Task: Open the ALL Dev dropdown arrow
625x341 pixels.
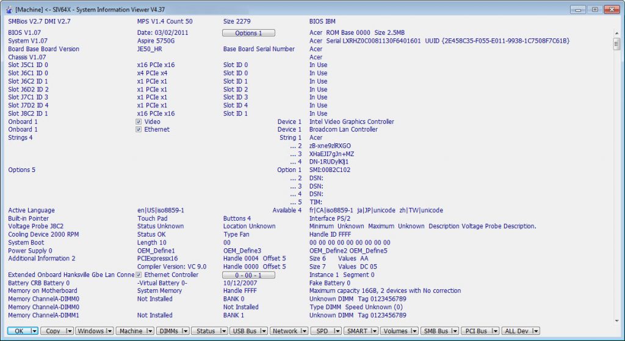Action: coord(536,331)
